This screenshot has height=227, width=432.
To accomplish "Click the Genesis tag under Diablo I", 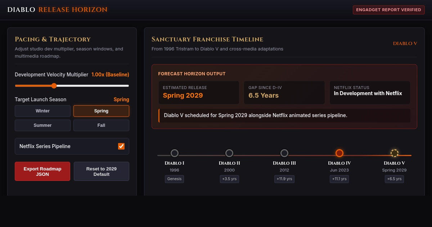I will pyautogui.click(x=175, y=179).
